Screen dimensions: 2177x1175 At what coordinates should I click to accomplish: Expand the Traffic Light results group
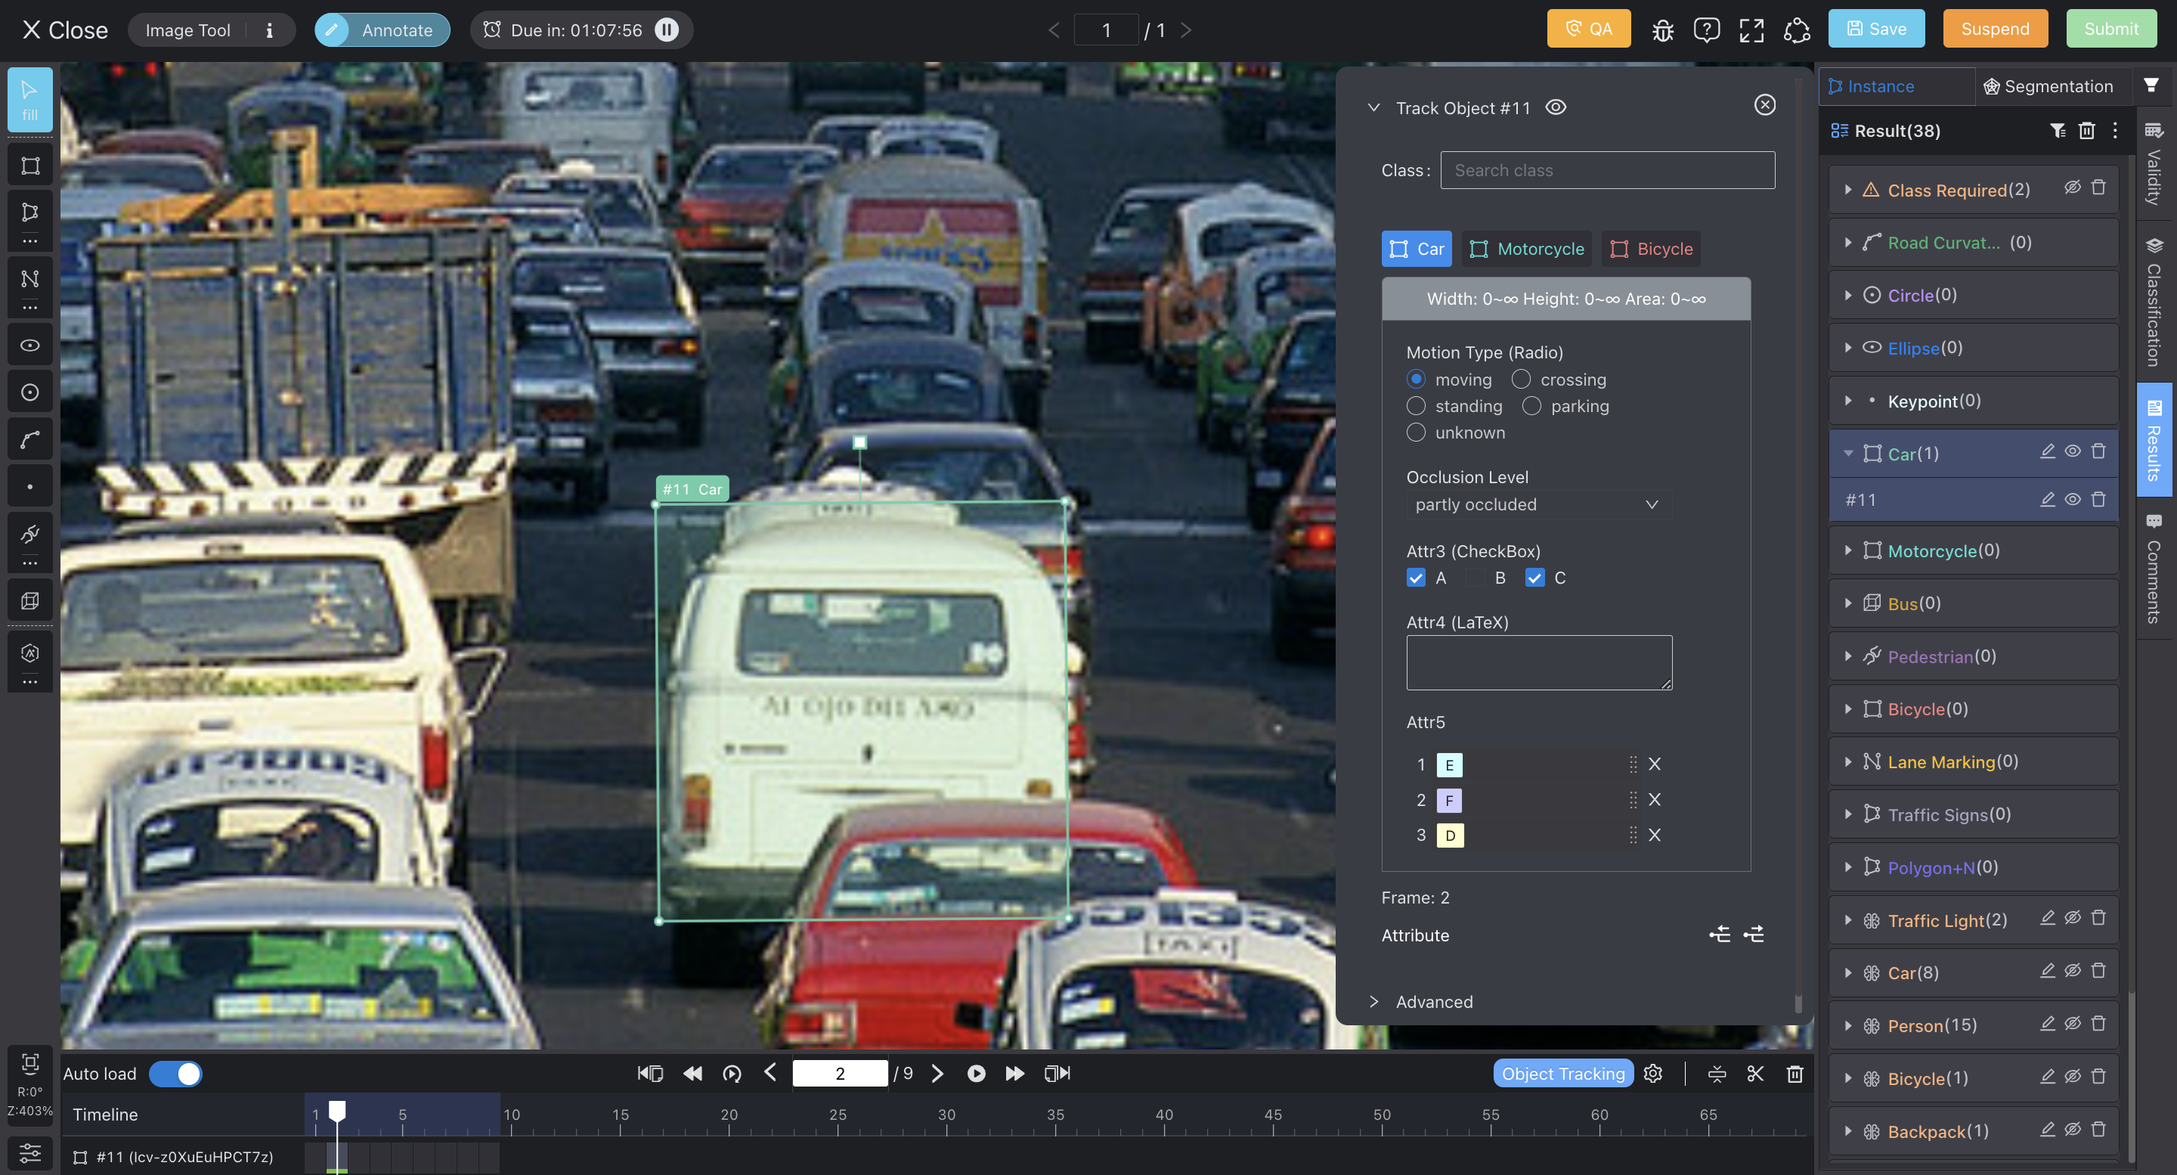[1847, 919]
